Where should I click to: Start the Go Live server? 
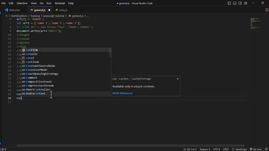tap(256, 149)
